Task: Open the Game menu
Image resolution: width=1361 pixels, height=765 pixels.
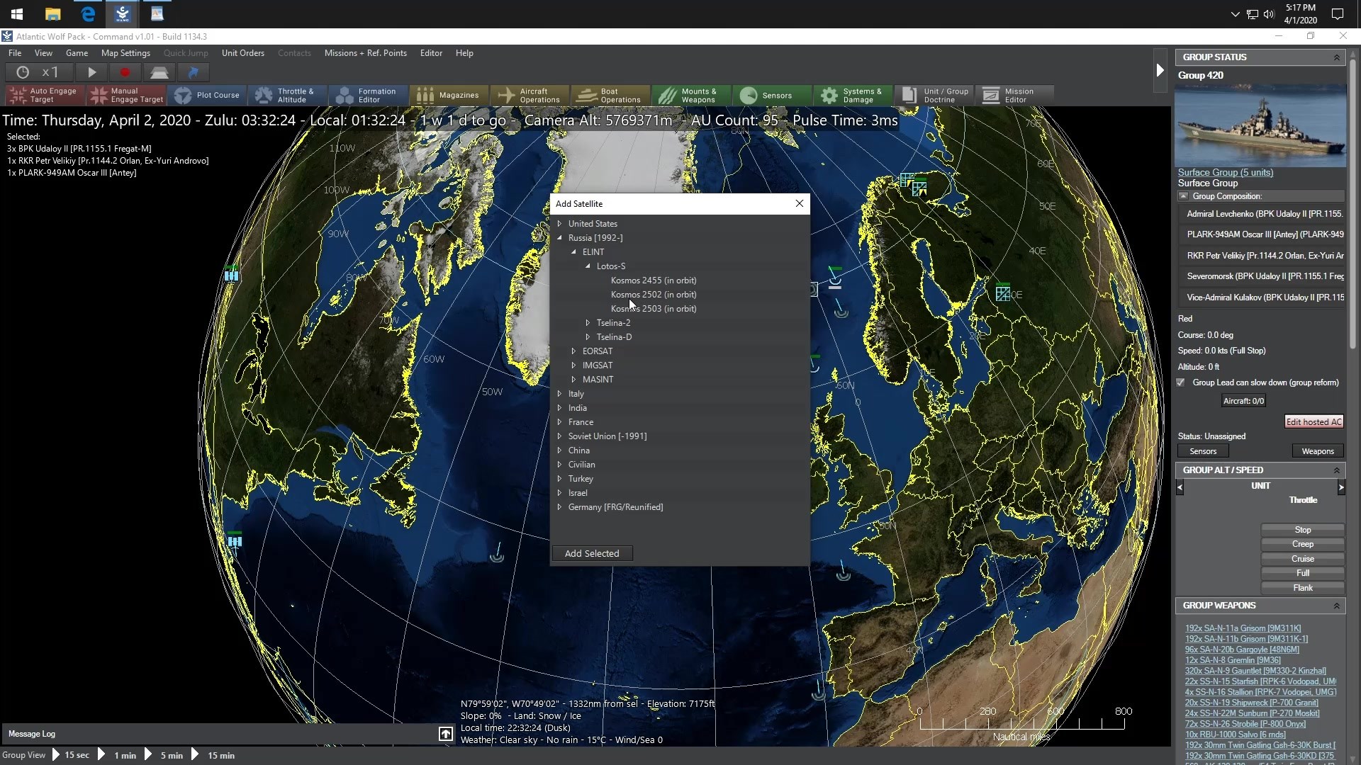Action: tap(77, 53)
